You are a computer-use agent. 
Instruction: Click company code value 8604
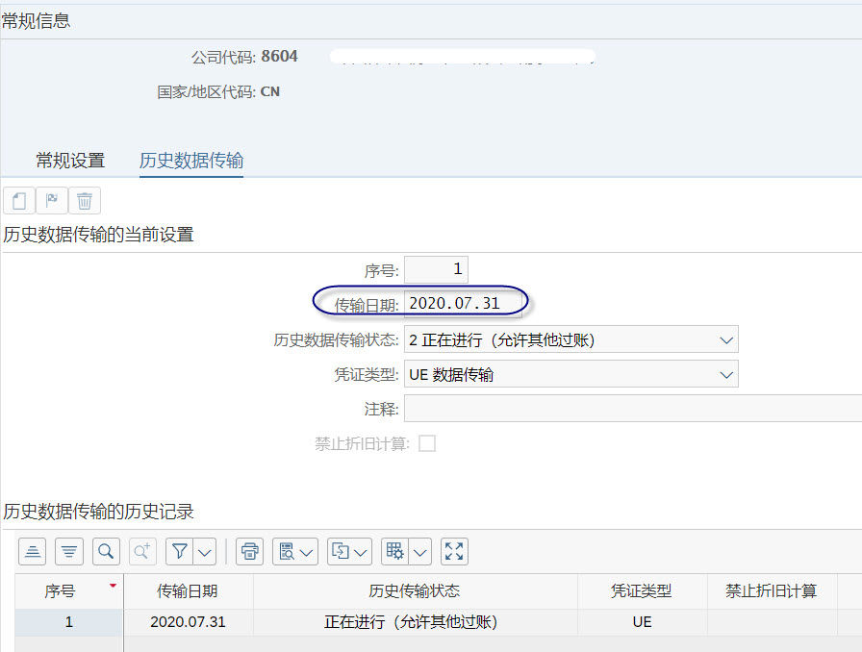click(279, 56)
